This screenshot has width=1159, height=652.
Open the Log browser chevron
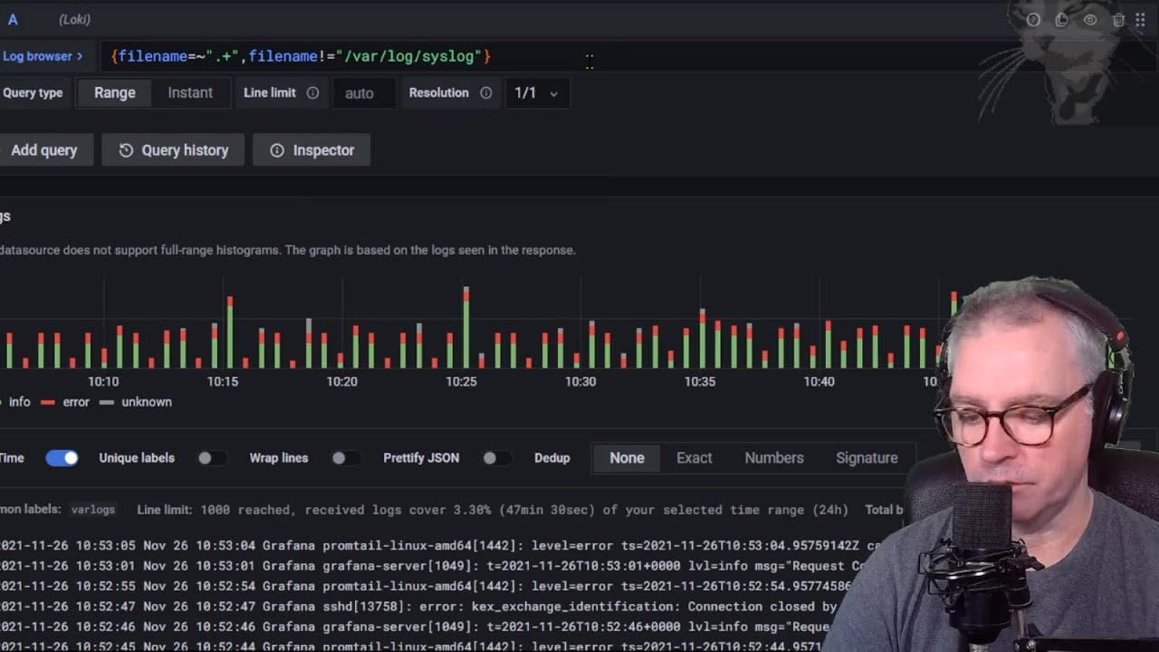80,56
